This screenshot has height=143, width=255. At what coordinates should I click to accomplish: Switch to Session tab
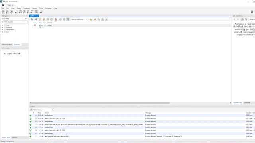click(x=14, y=137)
